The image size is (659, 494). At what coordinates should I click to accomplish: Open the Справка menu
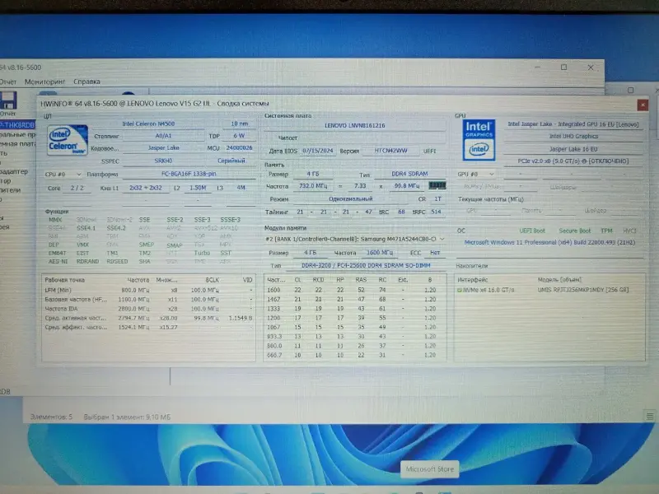pyautogui.click(x=86, y=82)
